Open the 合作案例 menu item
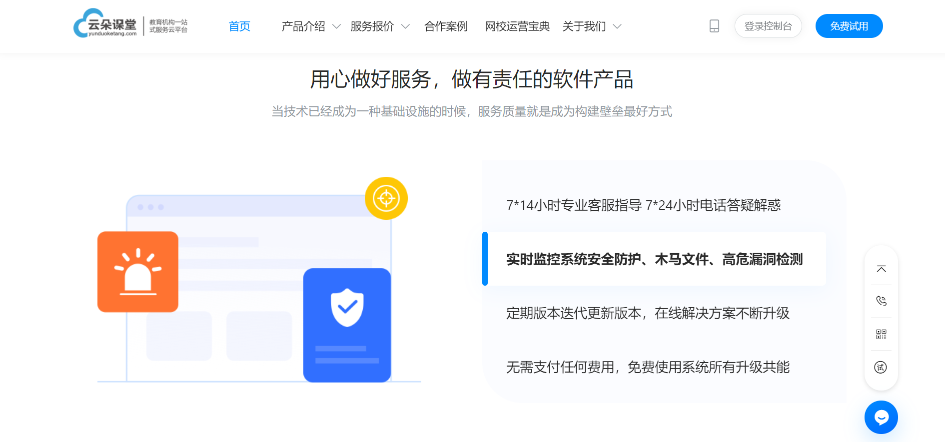Screen dimensions: 945x442 (446, 26)
